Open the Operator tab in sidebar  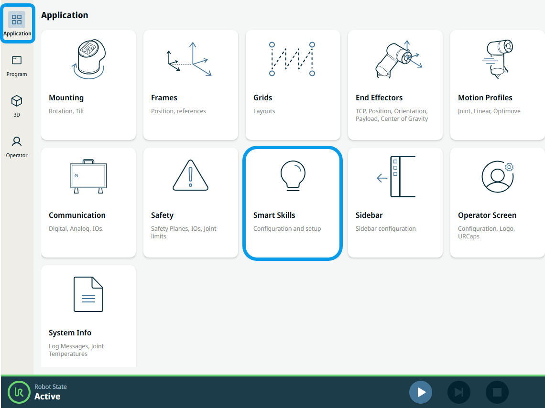pos(17,147)
